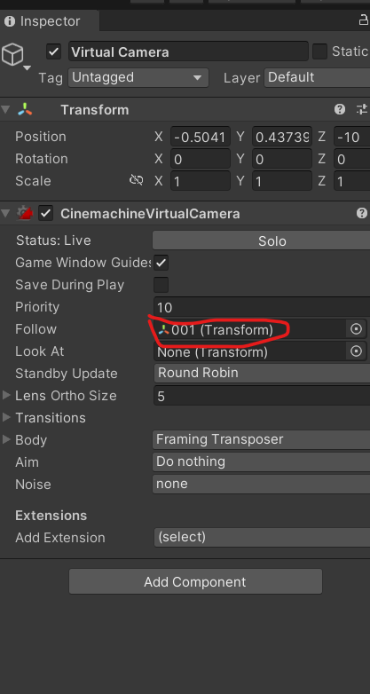Enable Save During Play checkbox
The height and width of the screenshot is (694, 370).
(161, 285)
